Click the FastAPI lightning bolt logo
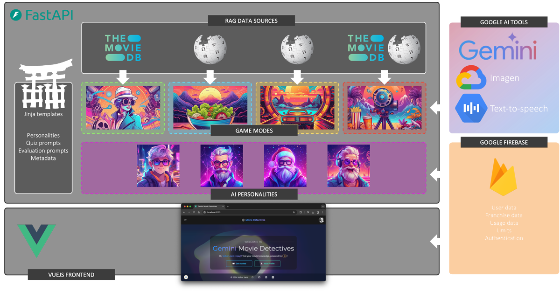Viewport: 560px width, 291px height. click(x=16, y=15)
